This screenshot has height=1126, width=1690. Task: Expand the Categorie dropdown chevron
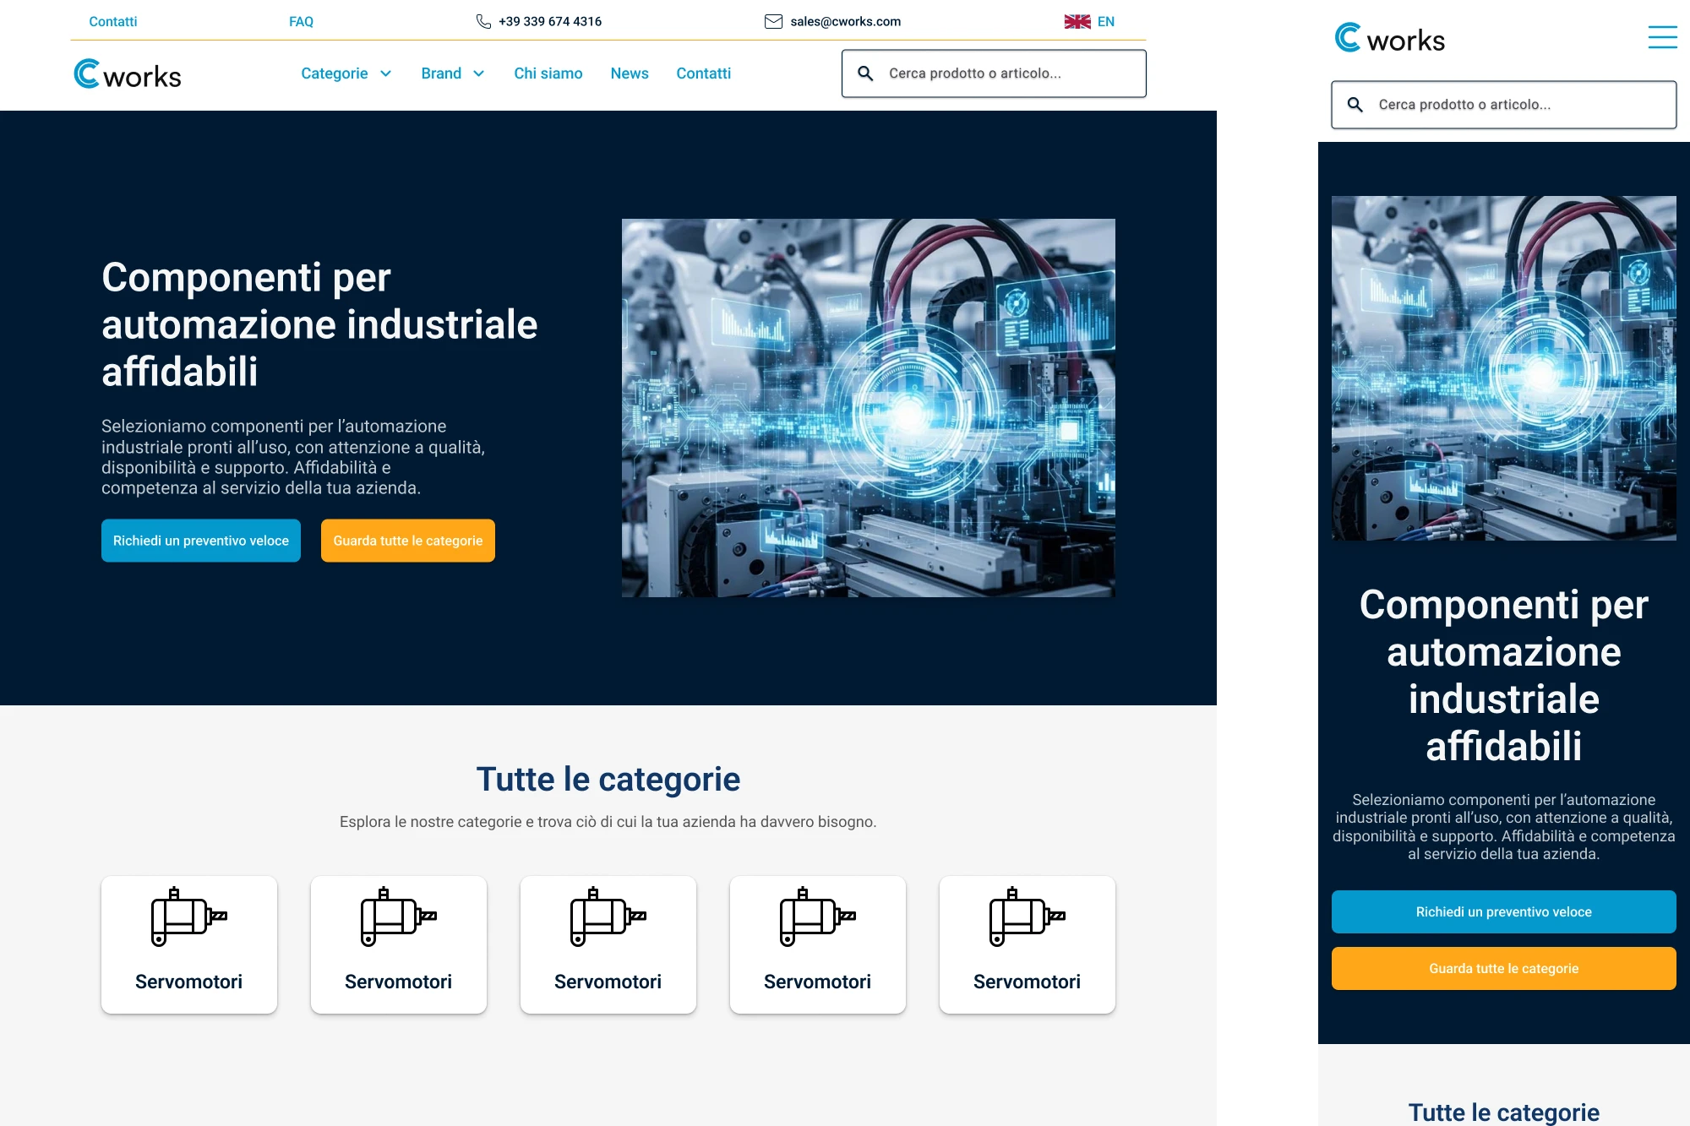[385, 73]
